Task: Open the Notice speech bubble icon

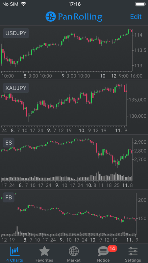Action: [x=103, y=251]
